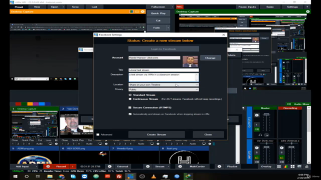Click Login to Facebook button

click(164, 49)
